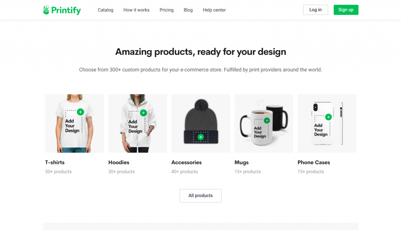Click green plus icon on T-shirt image
The image size is (401, 230).
click(x=81, y=112)
